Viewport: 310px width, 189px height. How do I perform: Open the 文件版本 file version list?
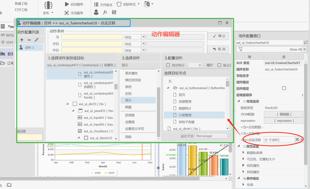pyautogui.click(x=103, y=5)
